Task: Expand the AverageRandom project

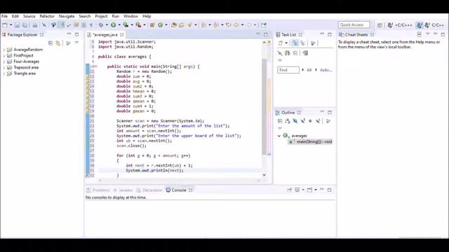Action: point(4,50)
